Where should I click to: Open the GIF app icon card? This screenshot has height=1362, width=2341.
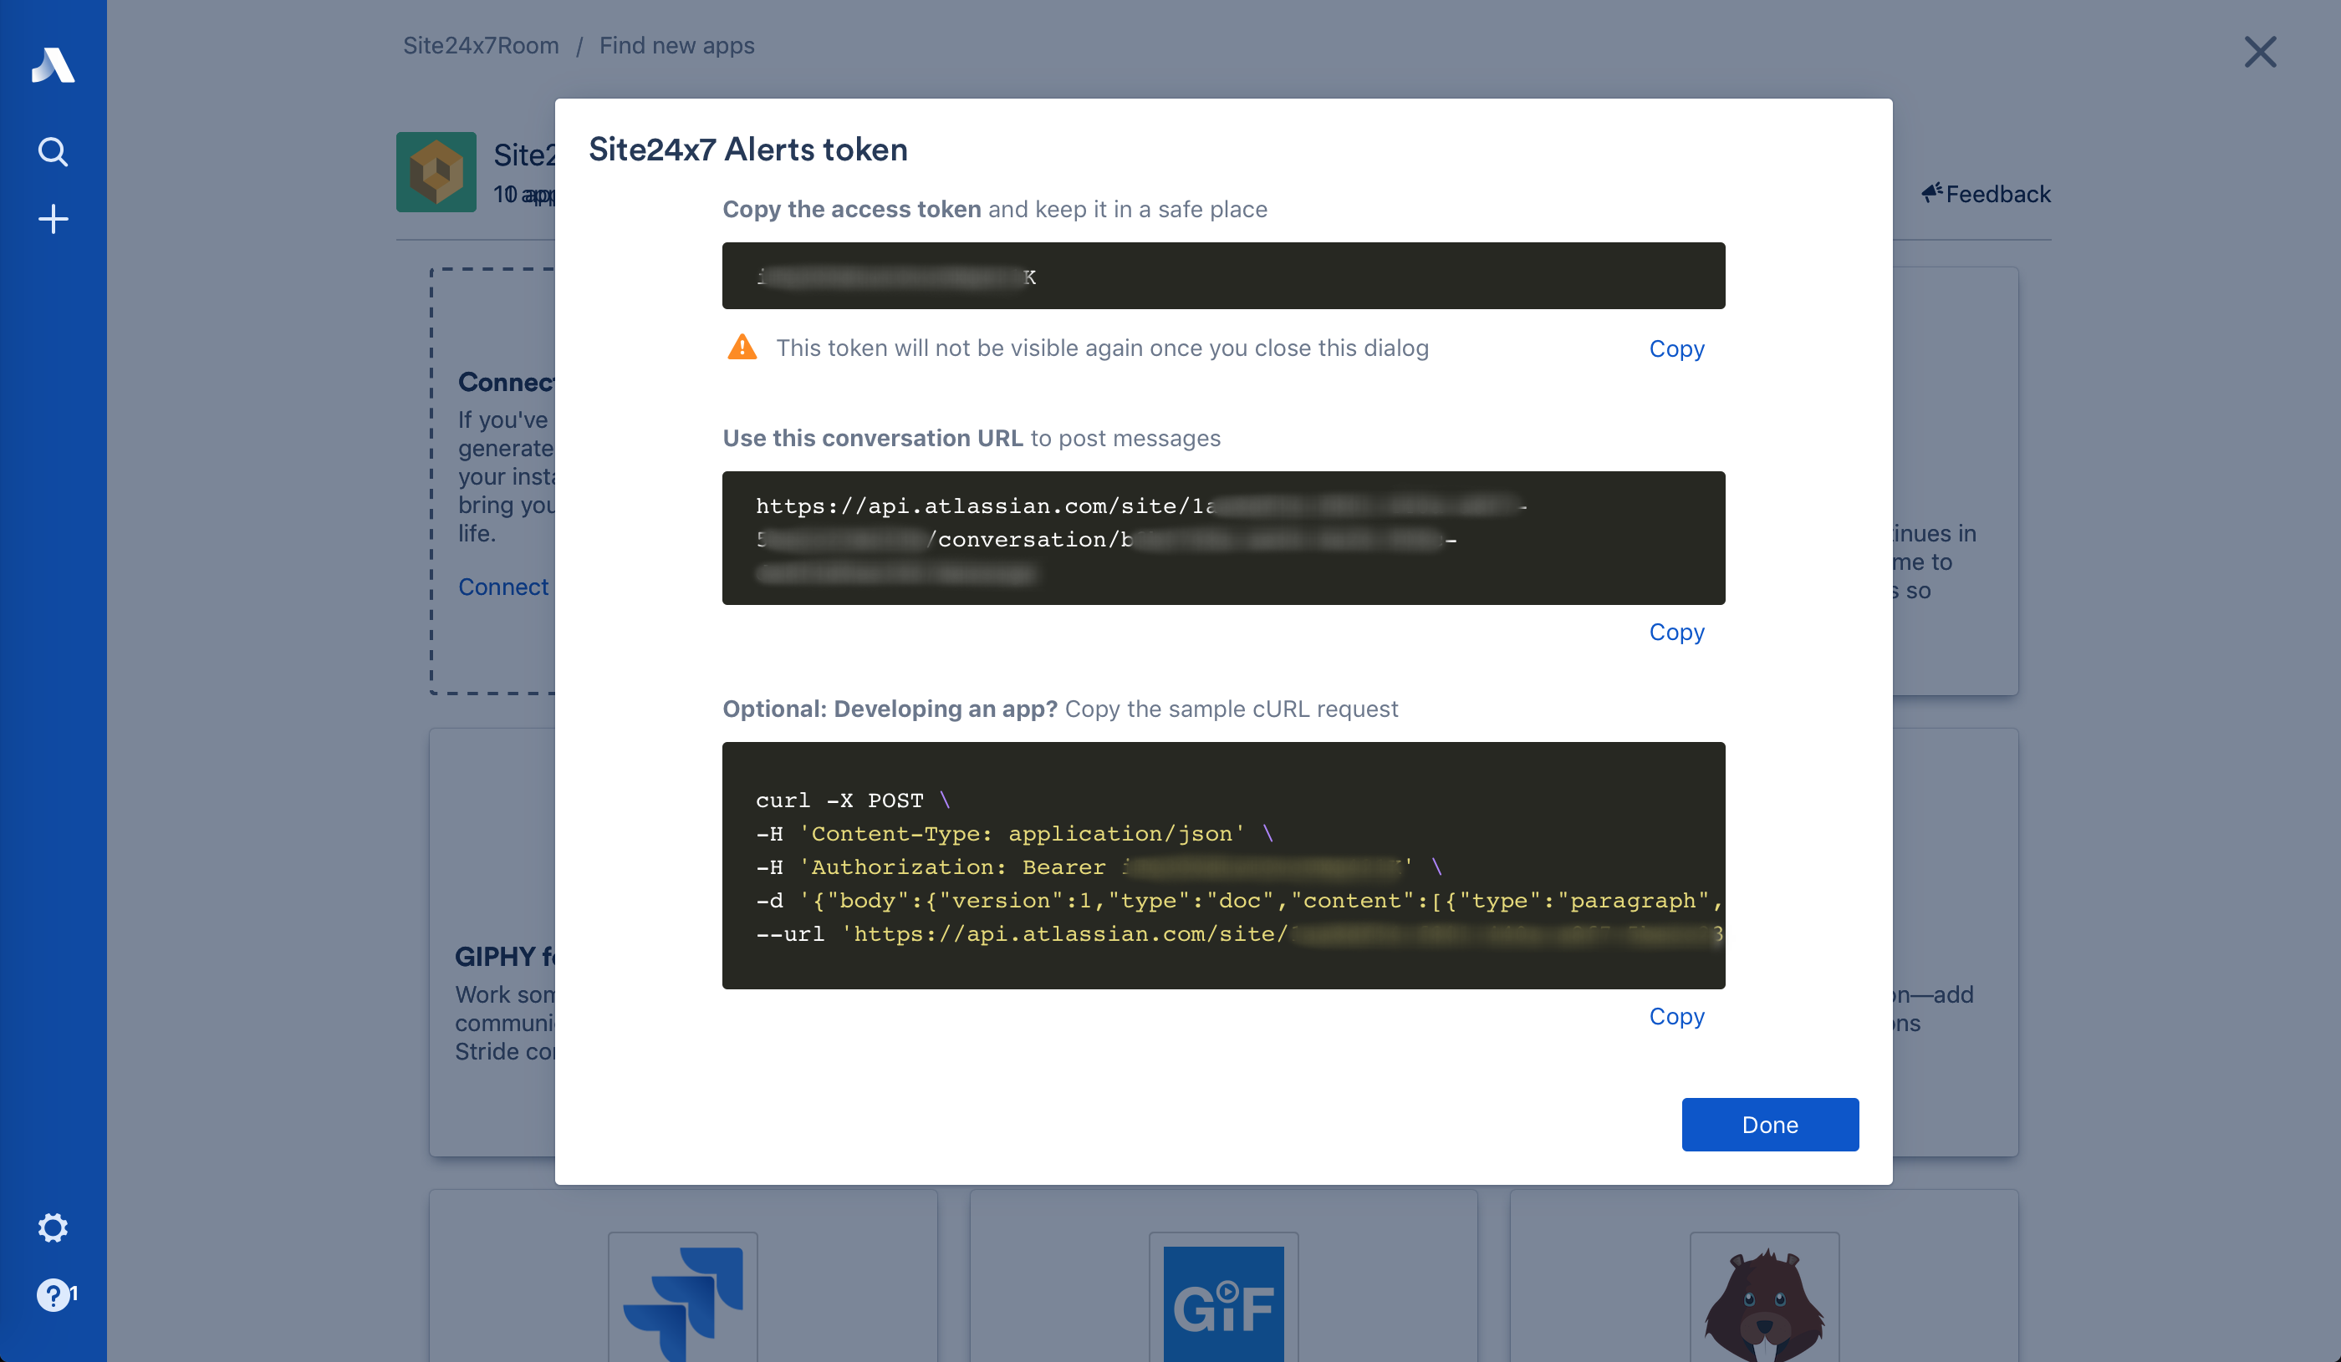(x=1223, y=1298)
